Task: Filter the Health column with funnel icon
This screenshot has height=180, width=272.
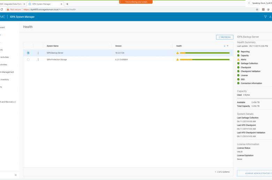Action: [x=228, y=46]
